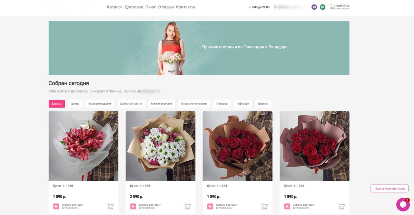Viewport: 414px width, 215px height.
Task: Show Мягкие игрушки category
Action: 161,104
